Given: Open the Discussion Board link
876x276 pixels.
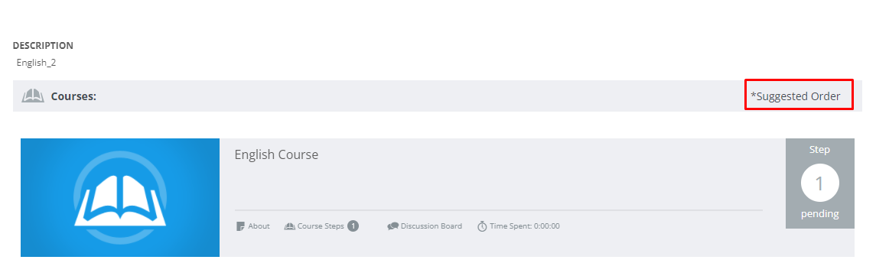Looking at the screenshot, I should (x=431, y=226).
